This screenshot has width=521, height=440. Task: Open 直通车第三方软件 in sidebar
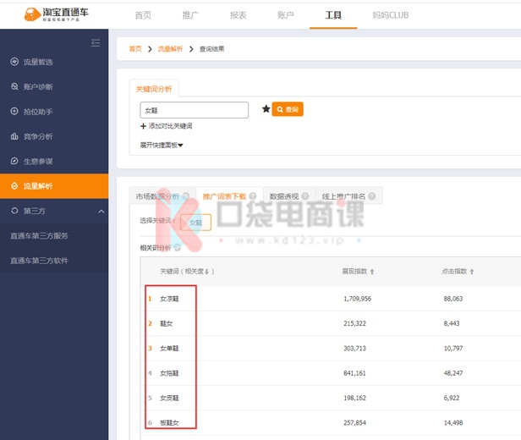tap(39, 261)
